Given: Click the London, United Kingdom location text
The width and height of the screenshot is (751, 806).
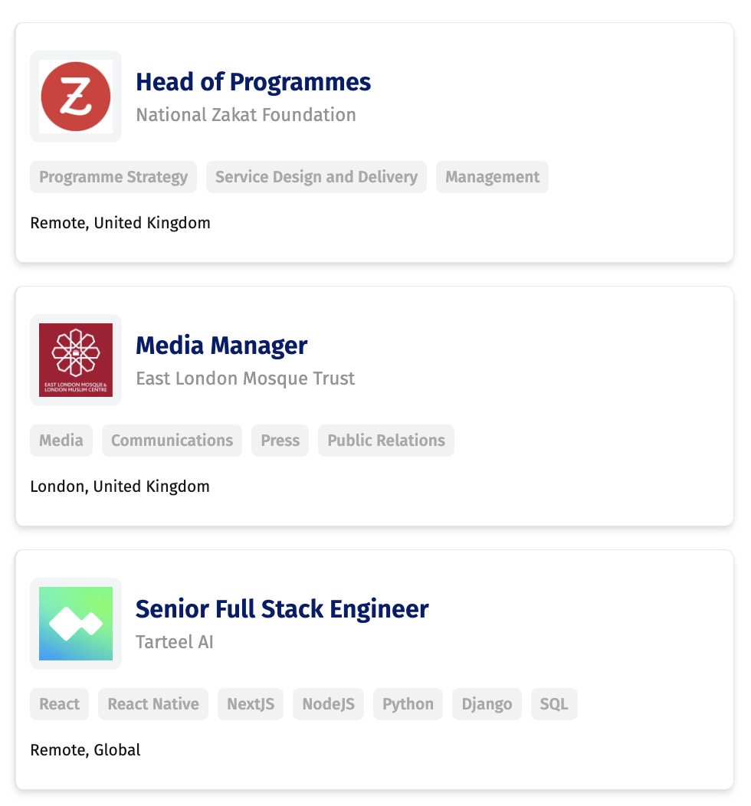Looking at the screenshot, I should point(120,487).
